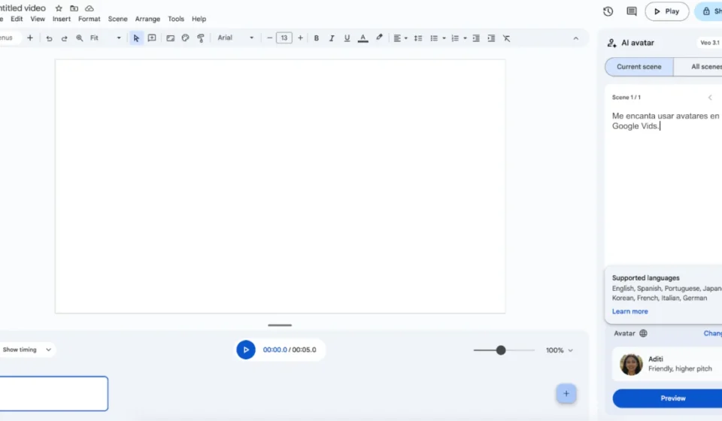Screen dimensions: 722x421
Task: Expand the Show timing dropdown
Action: [x=27, y=350]
